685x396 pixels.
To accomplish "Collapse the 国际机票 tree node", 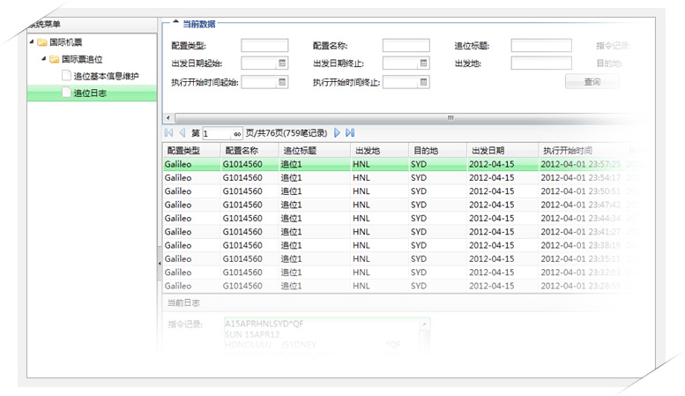I will pyautogui.click(x=32, y=42).
